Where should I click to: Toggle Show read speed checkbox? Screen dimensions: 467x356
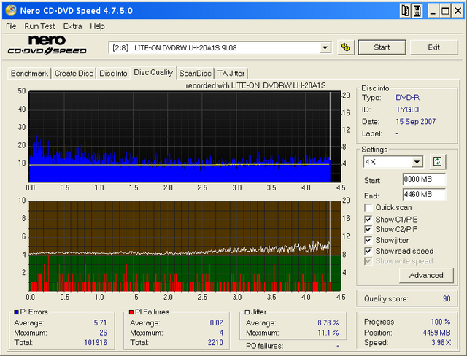[368, 251]
